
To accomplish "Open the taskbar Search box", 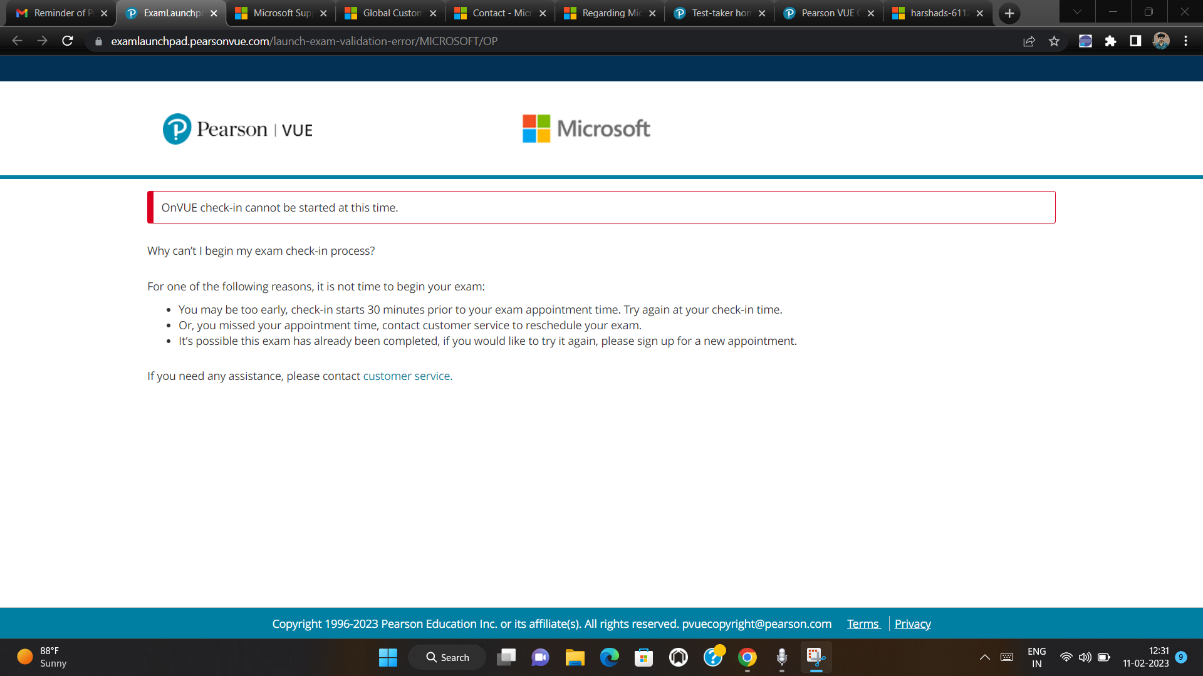I will [x=447, y=657].
